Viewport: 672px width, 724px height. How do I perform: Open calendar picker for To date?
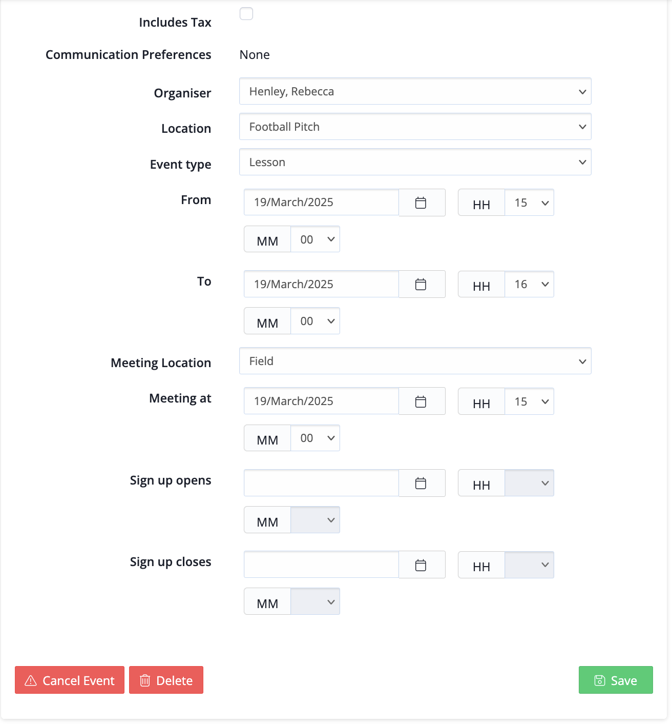(x=422, y=284)
